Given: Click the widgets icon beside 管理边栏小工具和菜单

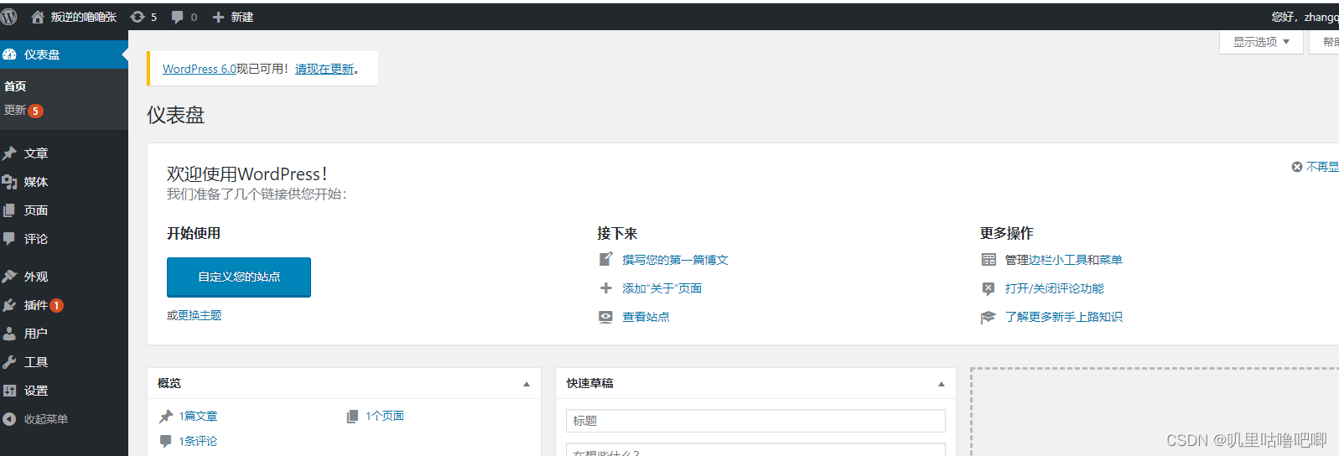Looking at the screenshot, I should 989,260.
